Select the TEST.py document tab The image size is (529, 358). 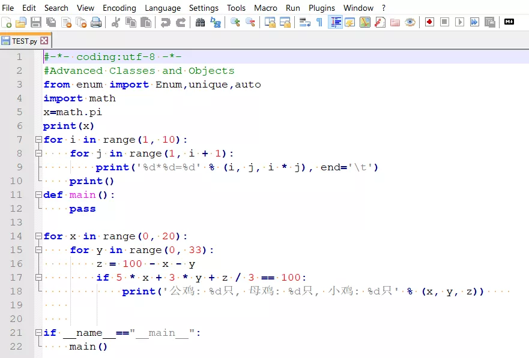[24, 41]
